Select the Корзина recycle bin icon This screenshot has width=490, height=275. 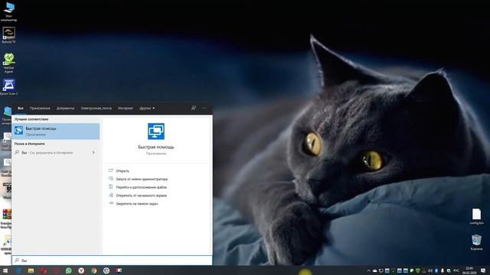pyautogui.click(x=476, y=243)
